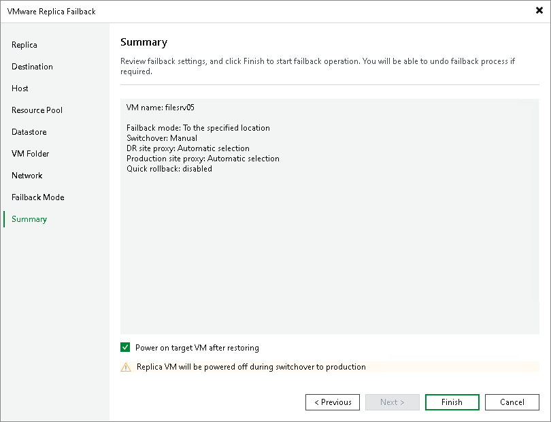
Task: Click the Summary heading
Action: coord(144,42)
